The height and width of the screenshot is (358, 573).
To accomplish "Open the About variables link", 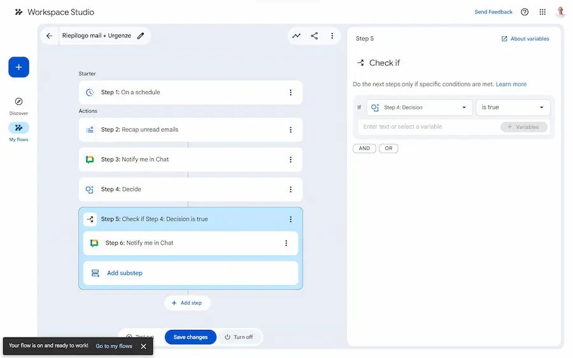I will [x=525, y=39].
